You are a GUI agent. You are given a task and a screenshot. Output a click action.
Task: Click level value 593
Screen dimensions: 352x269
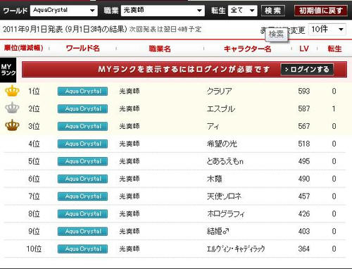(x=304, y=91)
